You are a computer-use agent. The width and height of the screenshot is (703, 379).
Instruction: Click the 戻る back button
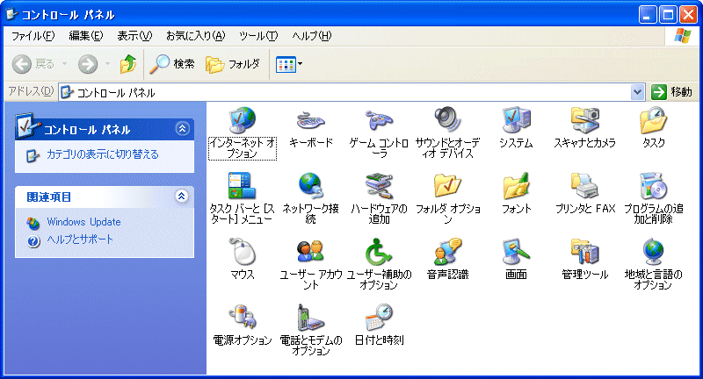pyautogui.click(x=33, y=64)
